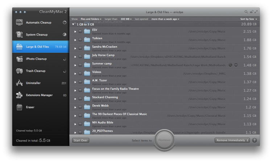Check the ESV folder checkbox
272x163 pixels.
coord(80,32)
